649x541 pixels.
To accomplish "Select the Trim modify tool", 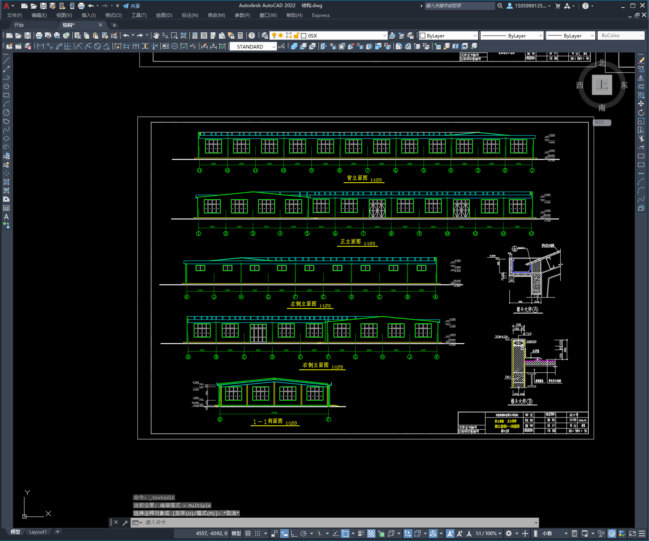I will point(641,139).
